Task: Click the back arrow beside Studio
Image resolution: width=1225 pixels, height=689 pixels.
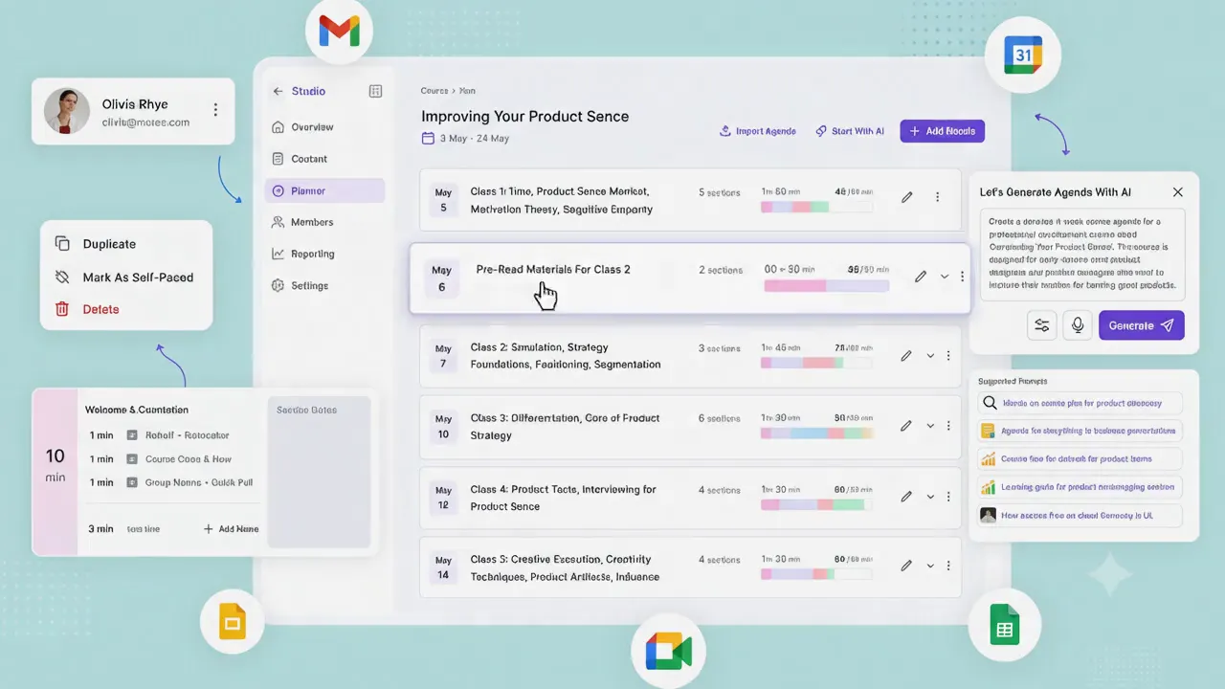Action: coord(278,92)
